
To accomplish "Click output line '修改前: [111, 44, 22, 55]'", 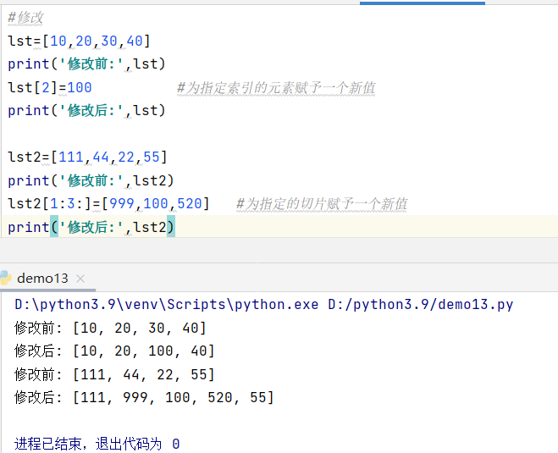I will pos(114,375).
